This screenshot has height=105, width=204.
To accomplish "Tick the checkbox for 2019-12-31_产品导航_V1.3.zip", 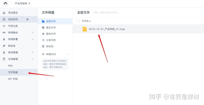I will pos(78,29).
